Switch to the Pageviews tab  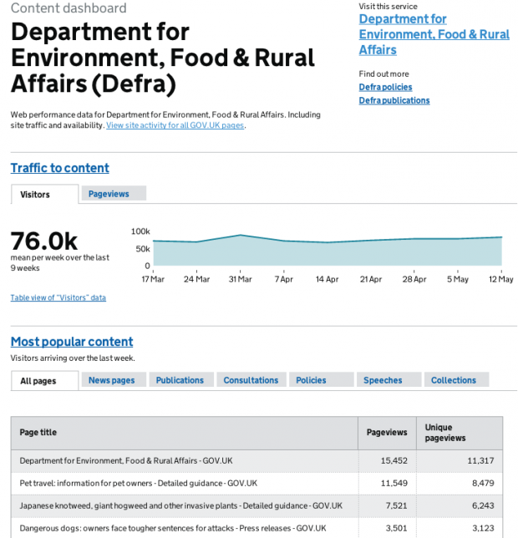point(114,194)
